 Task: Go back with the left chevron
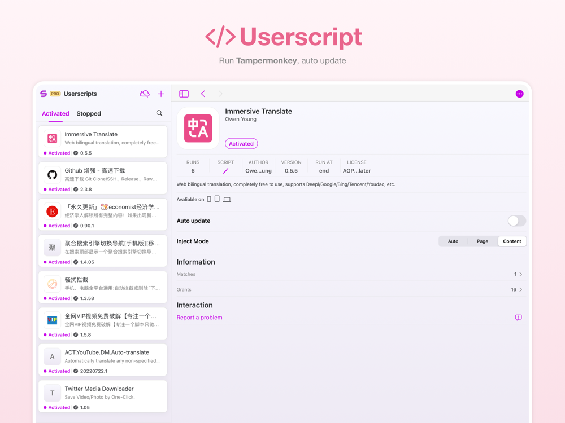203,94
